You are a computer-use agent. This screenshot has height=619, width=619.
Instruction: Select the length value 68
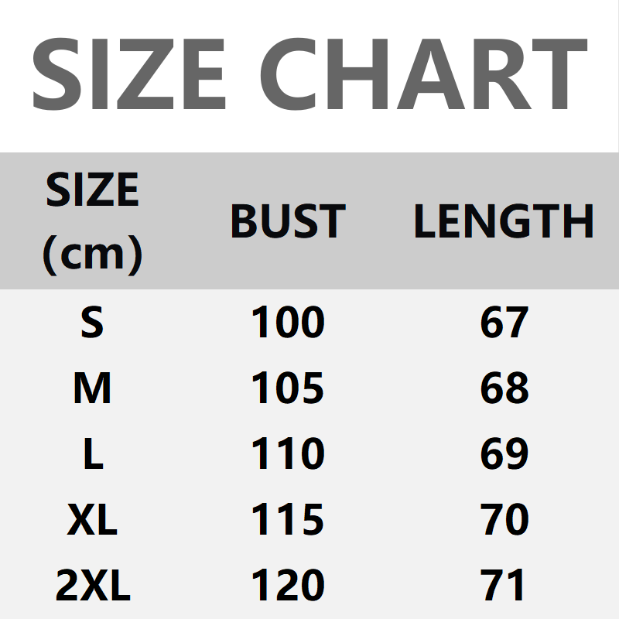click(504, 388)
